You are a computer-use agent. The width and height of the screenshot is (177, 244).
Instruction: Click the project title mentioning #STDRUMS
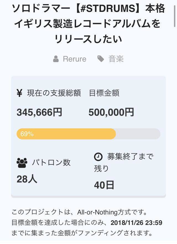click(x=88, y=24)
